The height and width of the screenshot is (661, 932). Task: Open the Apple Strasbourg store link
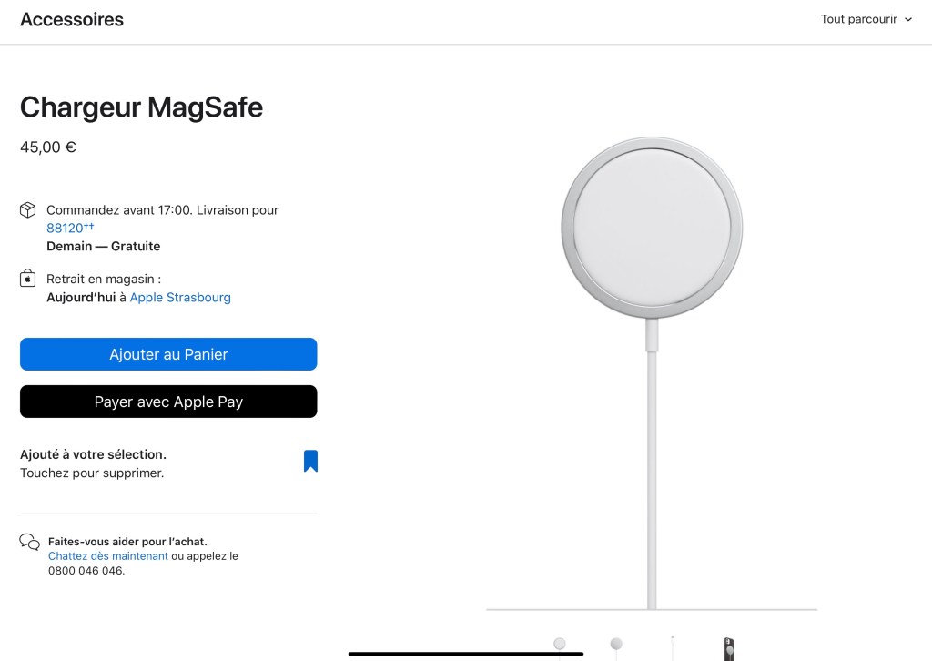point(180,298)
